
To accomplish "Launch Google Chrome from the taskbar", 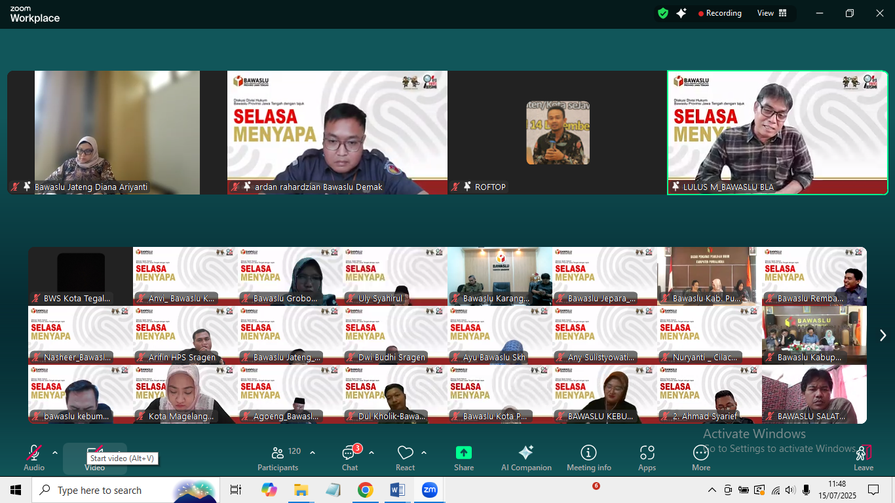I will (x=365, y=490).
